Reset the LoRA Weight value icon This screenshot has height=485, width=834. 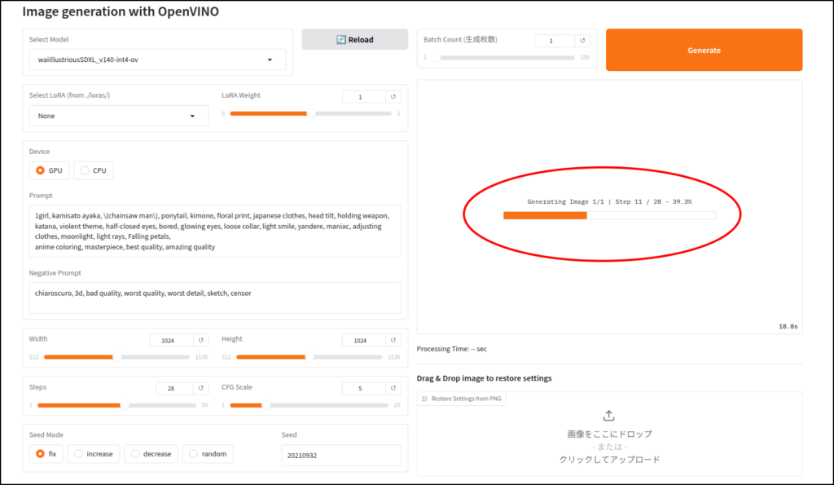pyautogui.click(x=393, y=97)
